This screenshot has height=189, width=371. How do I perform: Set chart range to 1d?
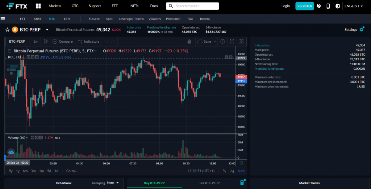coord(56,171)
